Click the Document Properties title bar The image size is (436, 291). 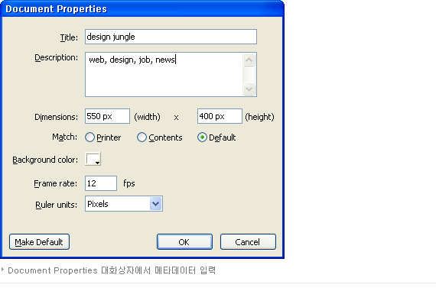tap(142, 9)
